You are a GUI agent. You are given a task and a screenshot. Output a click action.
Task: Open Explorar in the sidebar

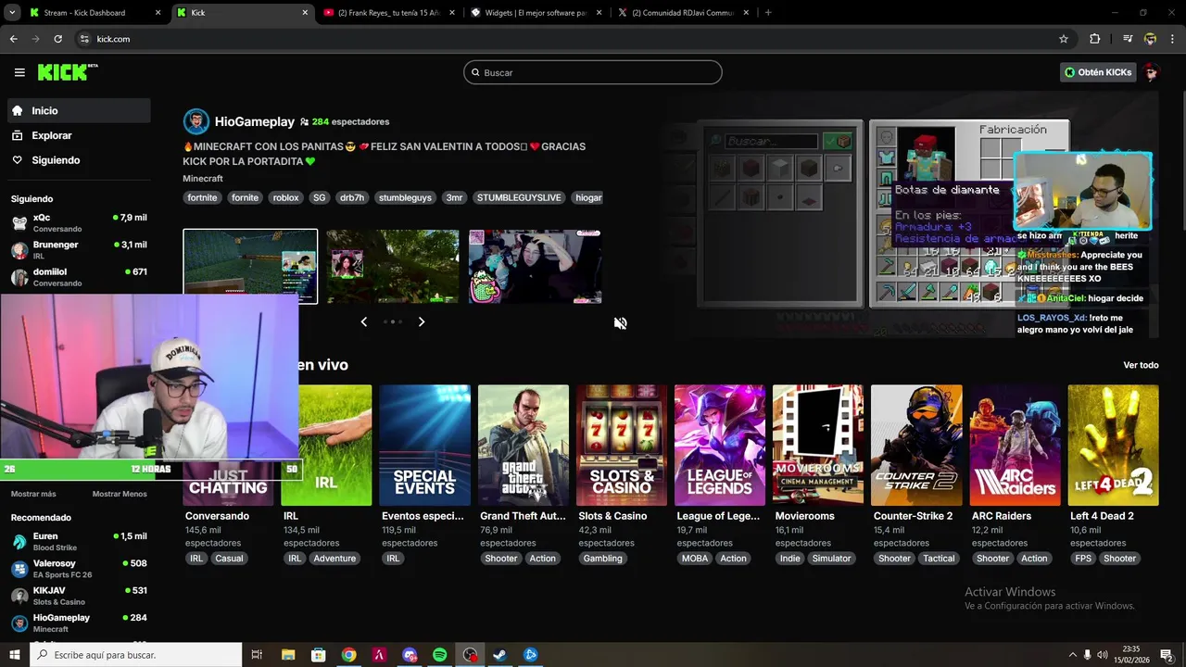[78, 135]
